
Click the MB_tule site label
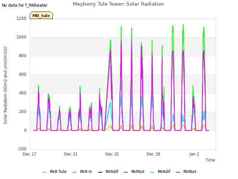41,15
